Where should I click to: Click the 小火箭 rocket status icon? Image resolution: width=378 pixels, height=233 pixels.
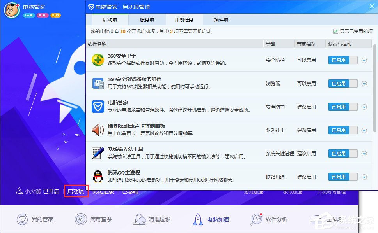19,191
